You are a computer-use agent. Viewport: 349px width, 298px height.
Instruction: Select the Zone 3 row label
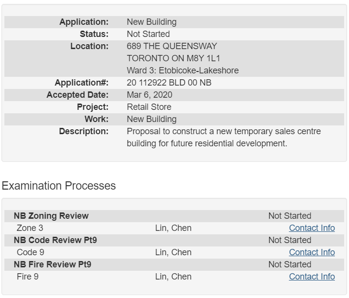30,228
